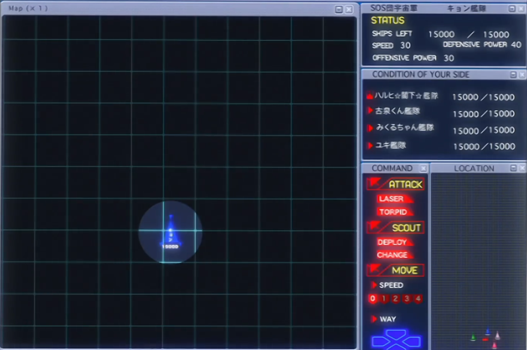Image resolution: width=527 pixels, height=350 pixels.
Task: Minimize the LOCATION window
Action: (513, 168)
